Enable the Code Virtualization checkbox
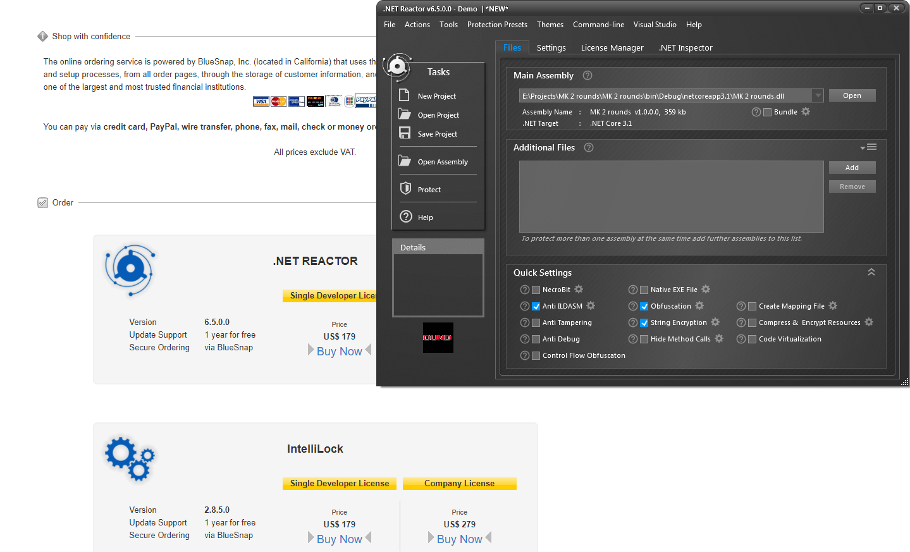This screenshot has height=552, width=910. (x=753, y=339)
